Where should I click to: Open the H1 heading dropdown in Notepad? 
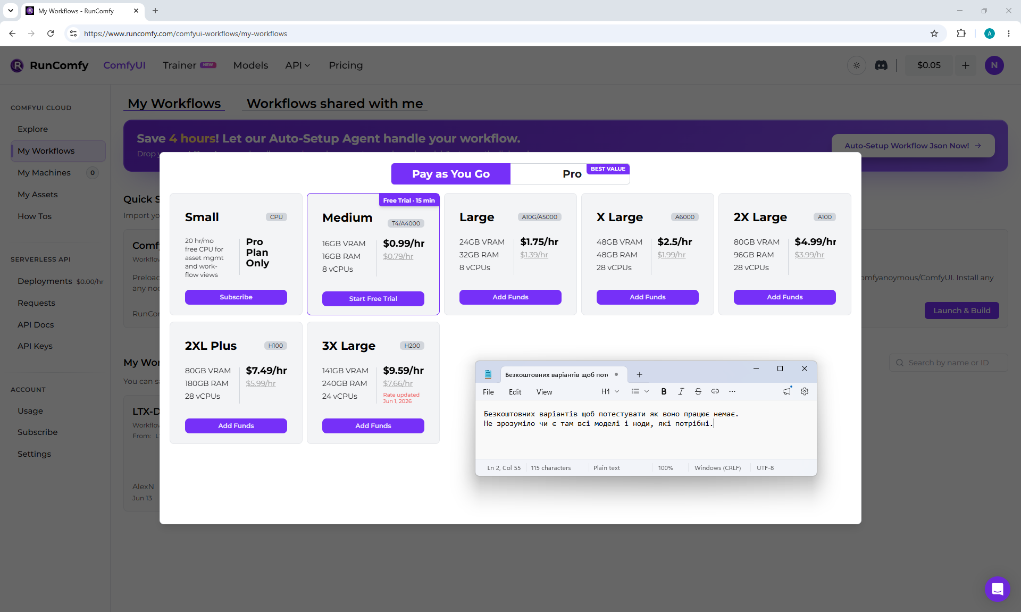click(x=610, y=391)
